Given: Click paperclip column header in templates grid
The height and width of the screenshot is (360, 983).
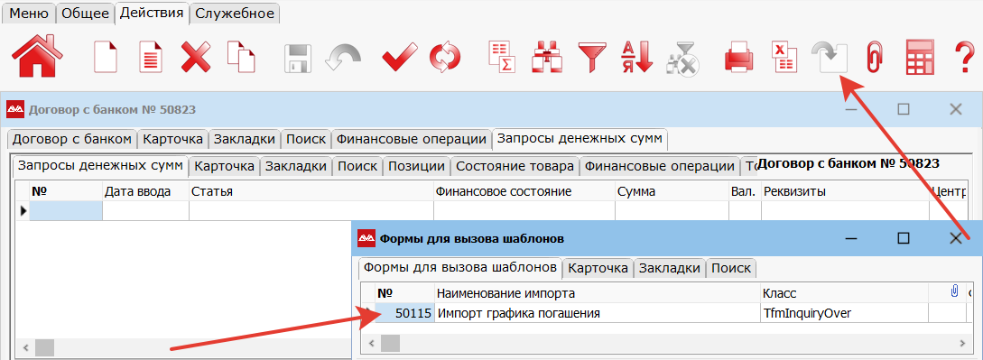Looking at the screenshot, I should (955, 291).
